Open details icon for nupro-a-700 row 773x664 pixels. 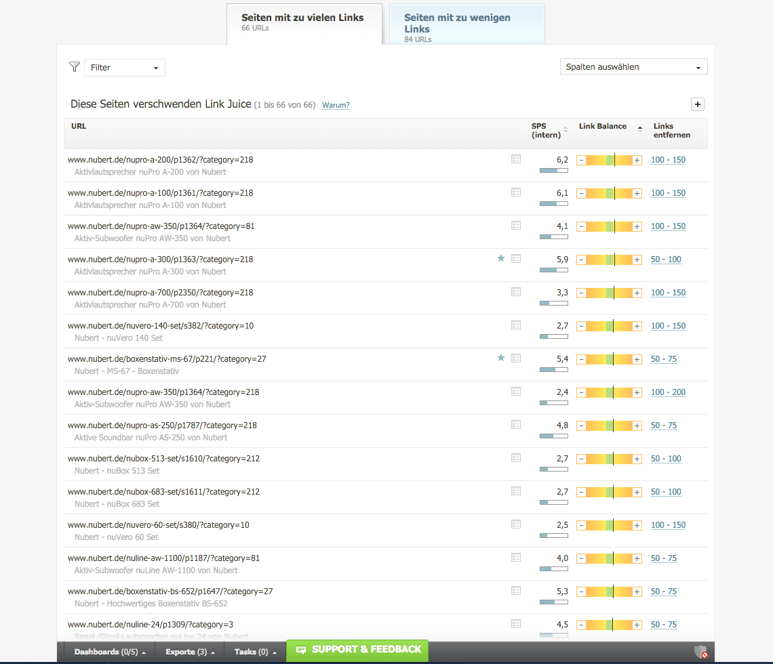coord(515,292)
